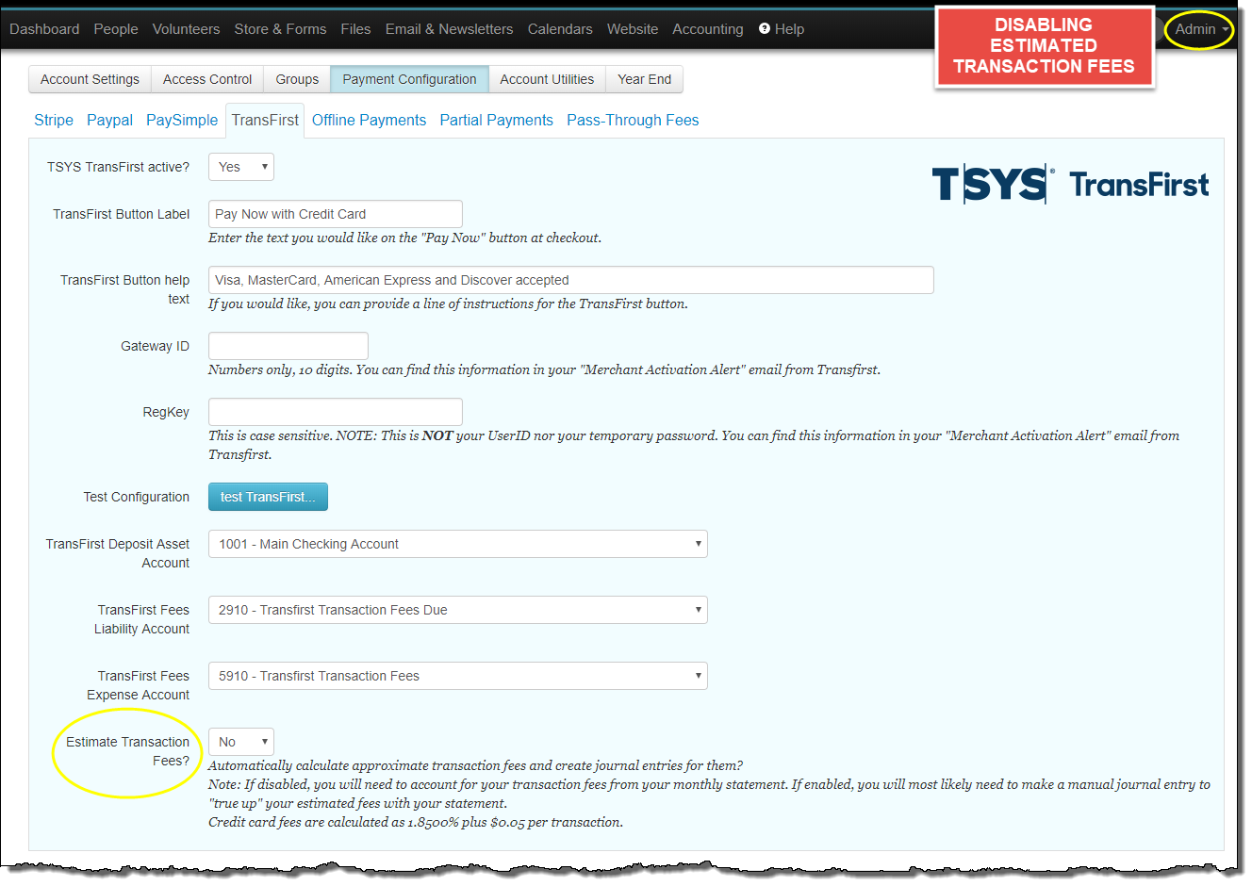Screen dimensions: 1252x886
Task: Switch to the Account Utilities tab
Action: (x=547, y=79)
